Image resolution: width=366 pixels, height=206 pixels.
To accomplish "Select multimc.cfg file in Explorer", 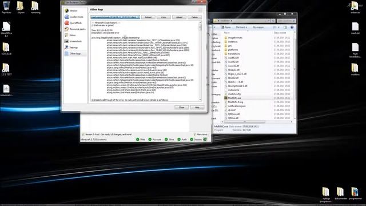I will coord(234,94).
